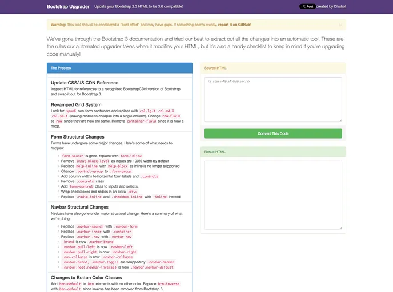Click the Form Structural Changes heading
Image resolution: width=393 pixels, height=292 pixels.
point(78,137)
